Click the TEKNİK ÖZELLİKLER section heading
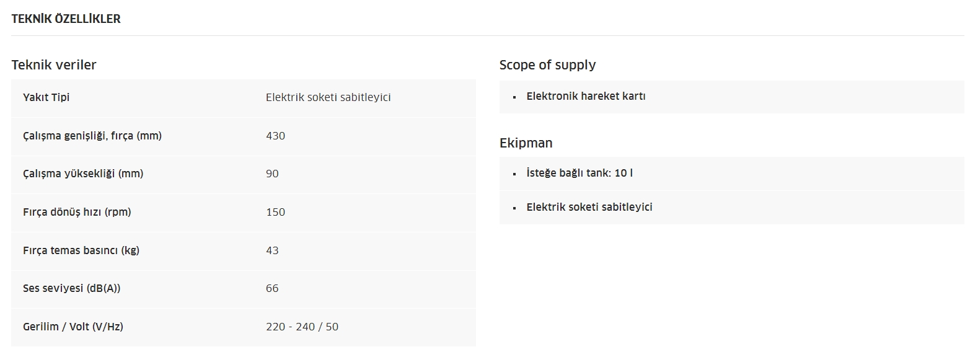Viewport: 965px width, 357px height. pos(66,19)
